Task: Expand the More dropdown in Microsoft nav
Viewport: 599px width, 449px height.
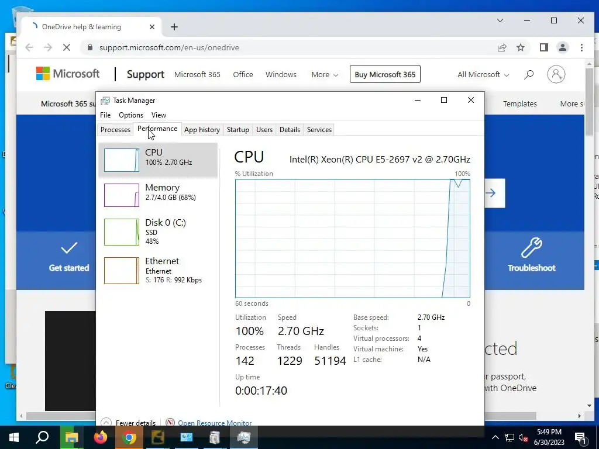Action: (325, 74)
